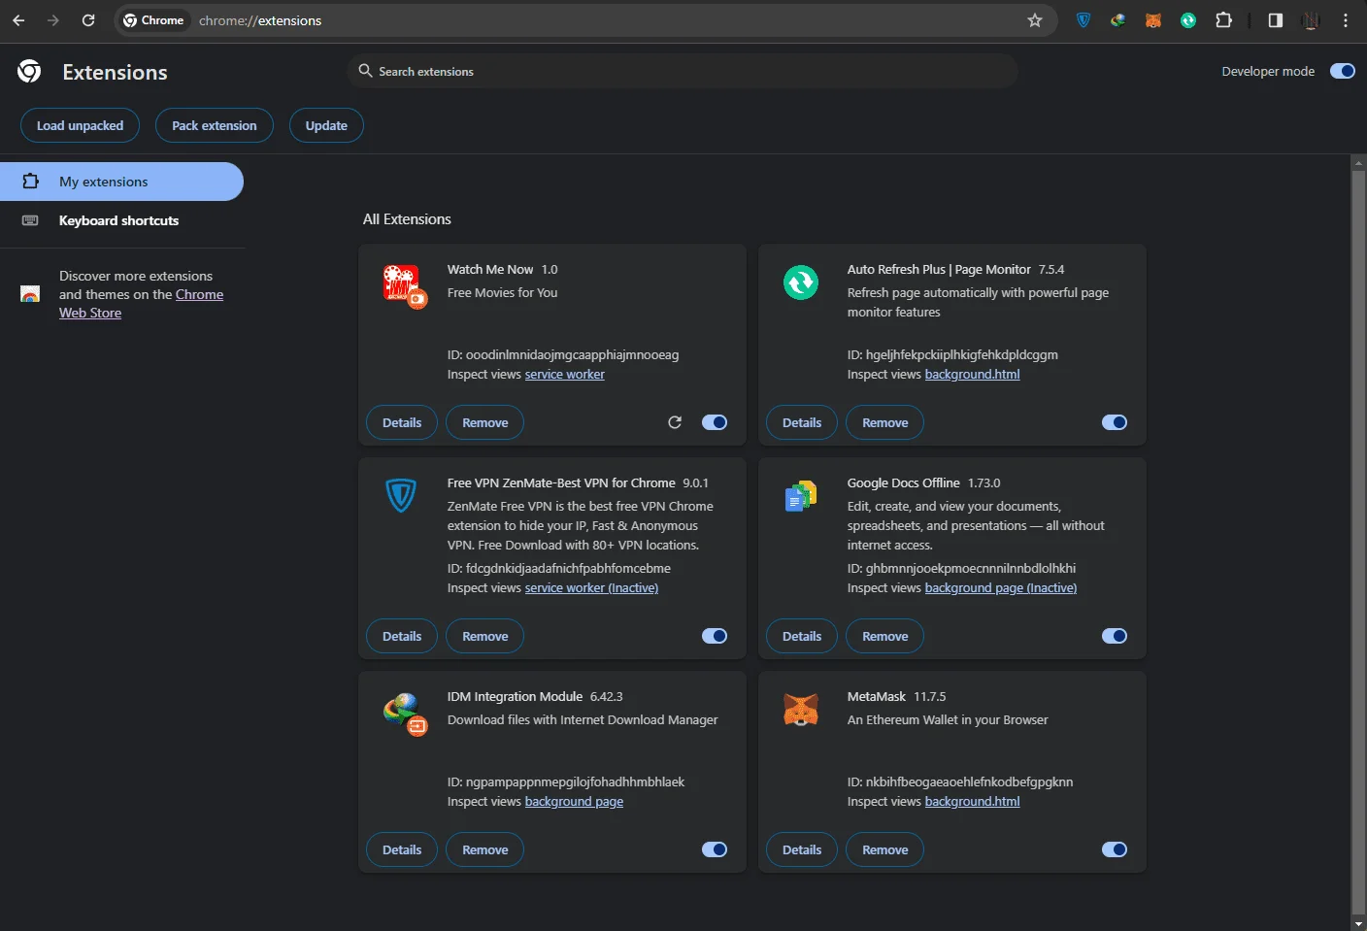
Task: Click the Update button
Action: [326, 125]
